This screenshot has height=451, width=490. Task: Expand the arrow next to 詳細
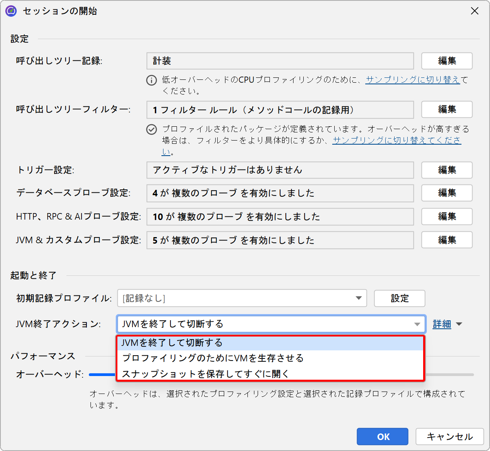(459, 324)
